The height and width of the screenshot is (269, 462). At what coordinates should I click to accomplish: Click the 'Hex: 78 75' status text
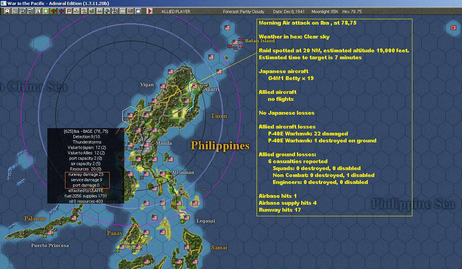[352, 12]
